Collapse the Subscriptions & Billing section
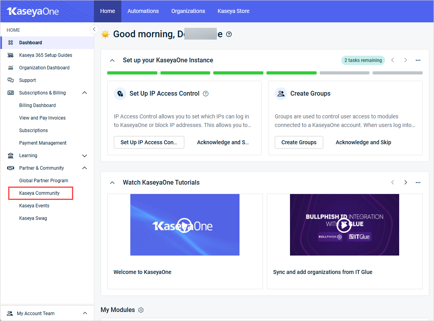Image resolution: width=434 pixels, height=321 pixels. (x=85, y=93)
